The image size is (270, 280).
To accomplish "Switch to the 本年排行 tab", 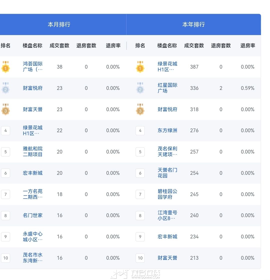I will [193, 25].
